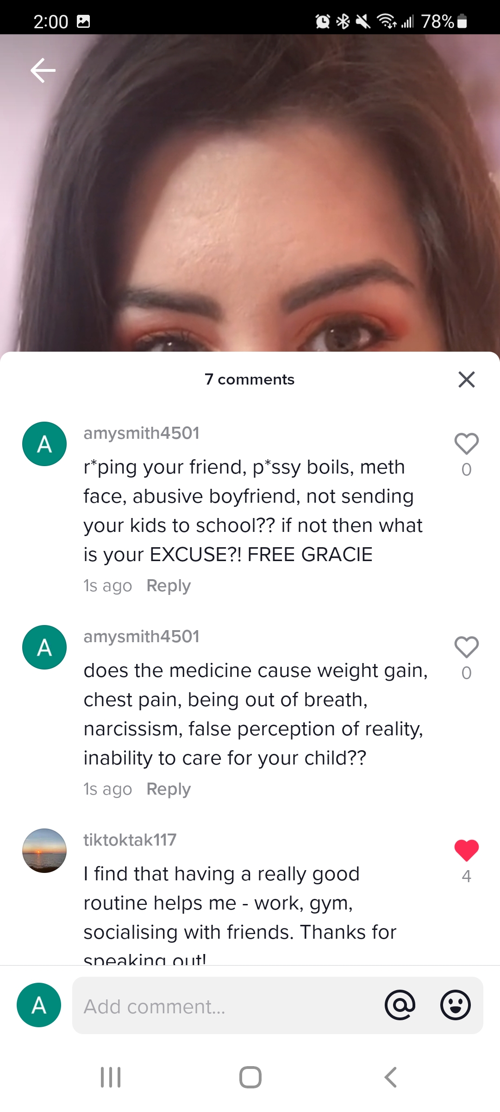This screenshot has width=500, height=1112.
Task: Open tiktoktak117 sunset profile picture
Action: tap(44, 851)
